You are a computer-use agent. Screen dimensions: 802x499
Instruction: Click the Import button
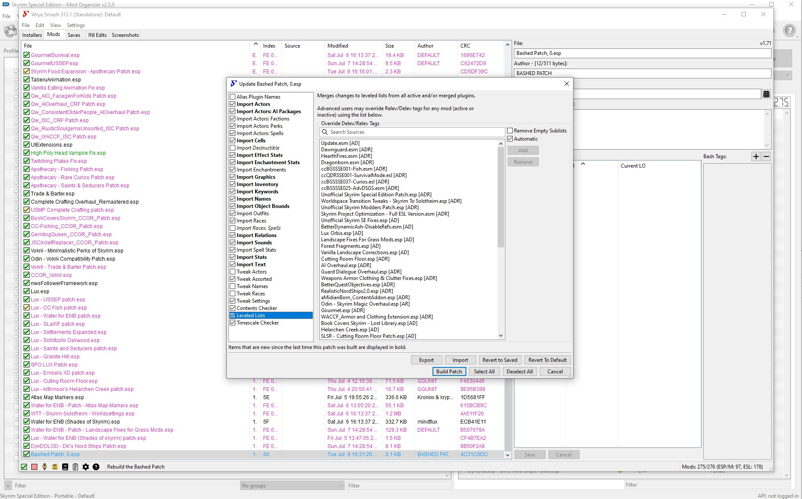(460, 360)
